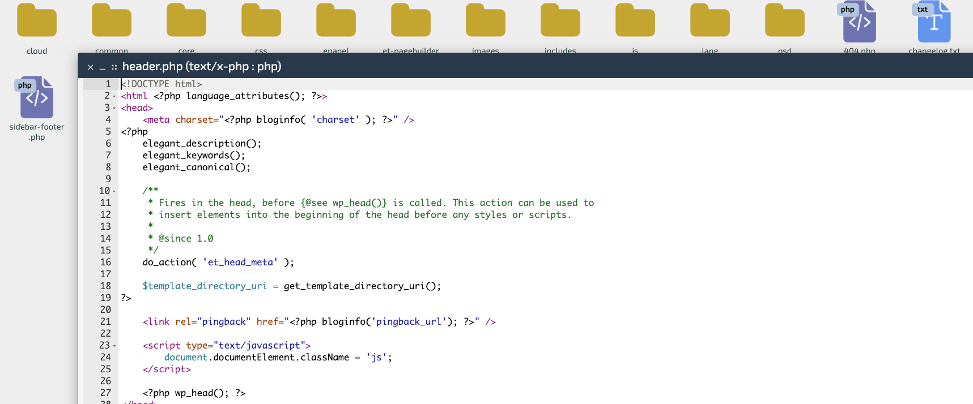Click the meta charset line

[278, 120]
